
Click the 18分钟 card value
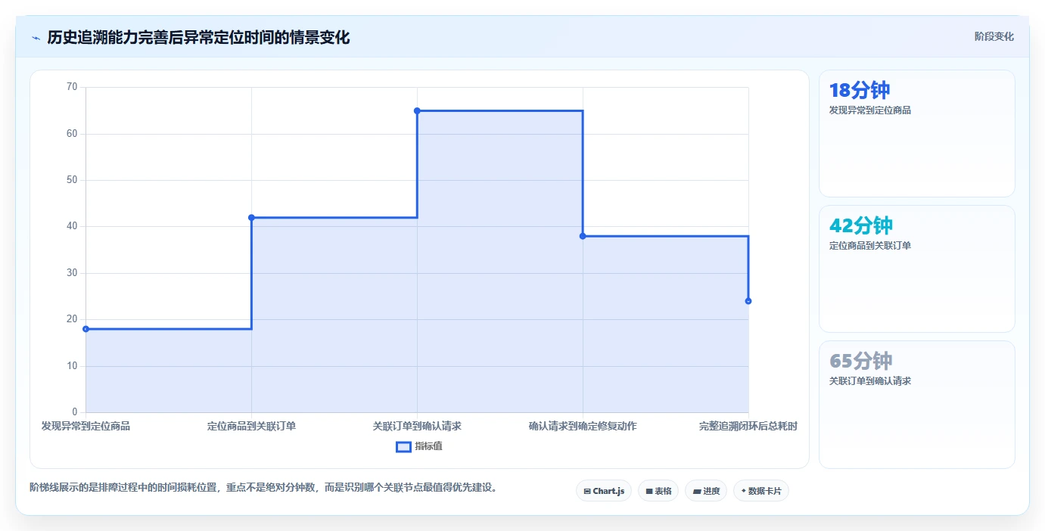(x=860, y=91)
